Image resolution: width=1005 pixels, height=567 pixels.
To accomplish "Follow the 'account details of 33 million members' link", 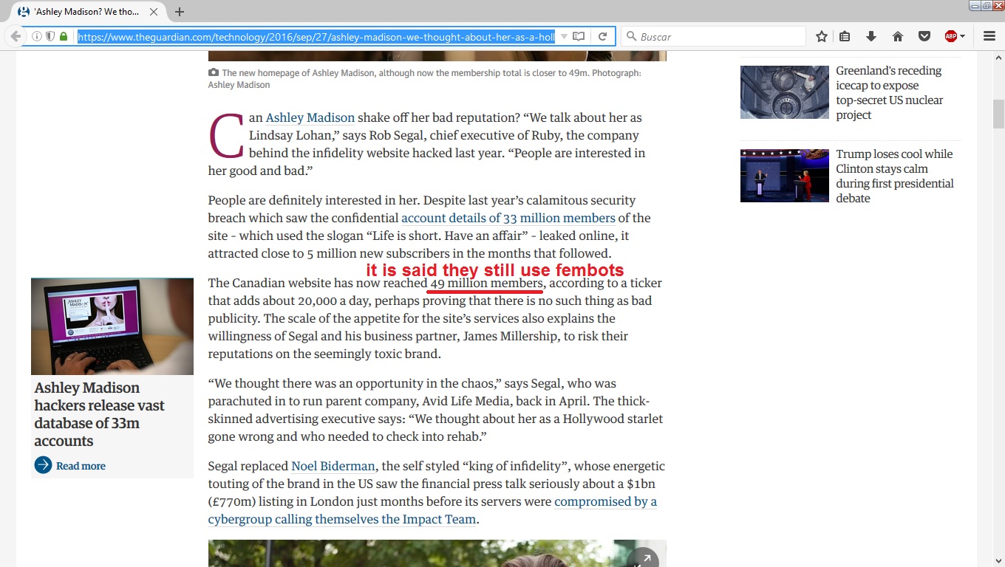I will [x=508, y=219].
